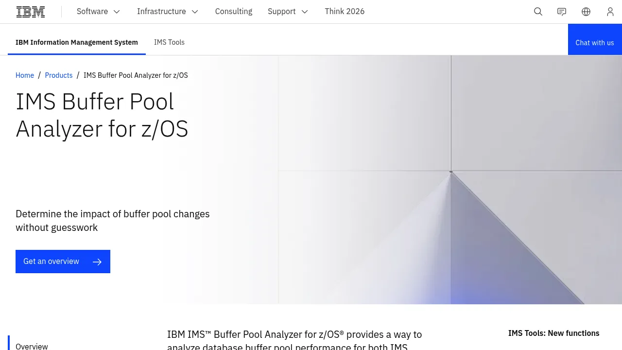
Task: Open the Consulting menu item
Action: pos(234,12)
